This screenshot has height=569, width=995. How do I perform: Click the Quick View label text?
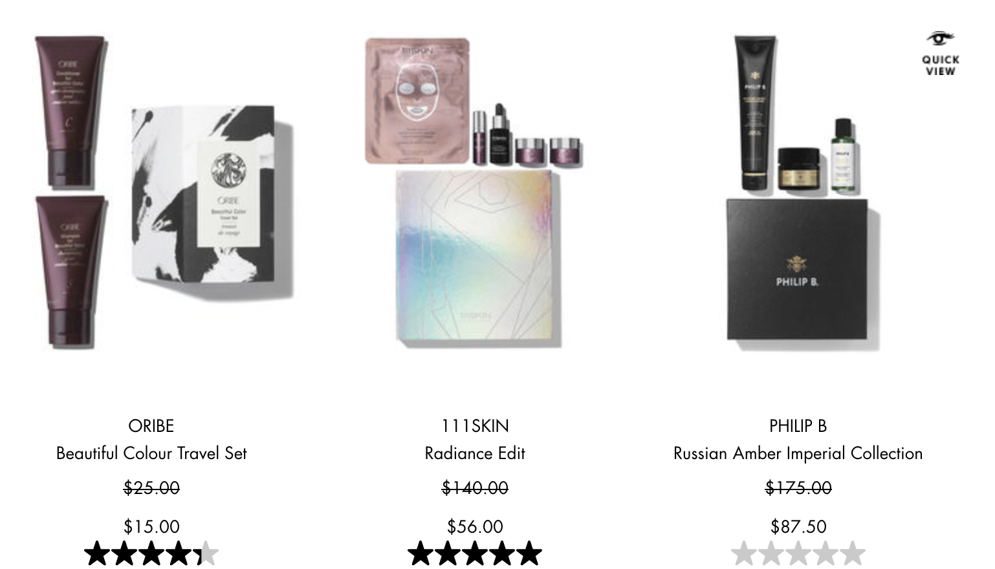coord(941,65)
